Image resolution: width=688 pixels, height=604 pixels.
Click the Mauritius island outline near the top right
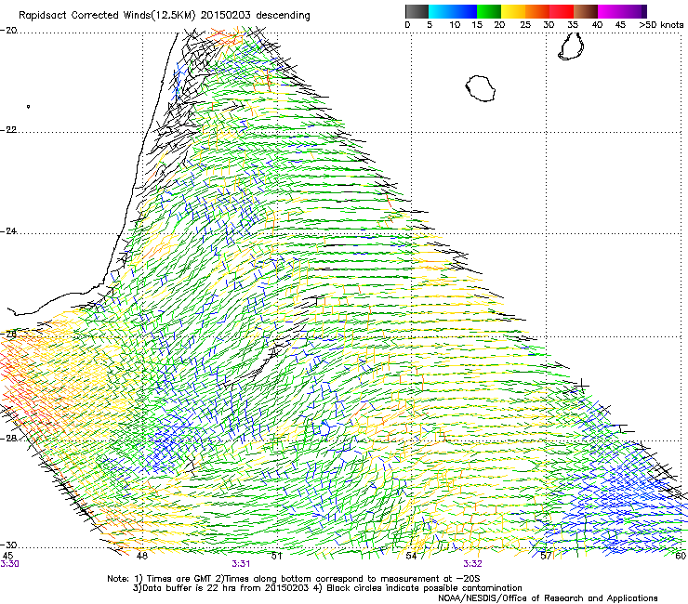pyautogui.click(x=571, y=46)
